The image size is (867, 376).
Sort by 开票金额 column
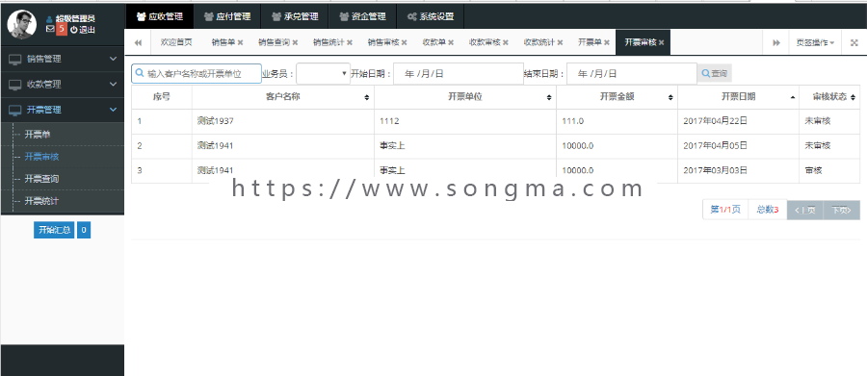[617, 96]
